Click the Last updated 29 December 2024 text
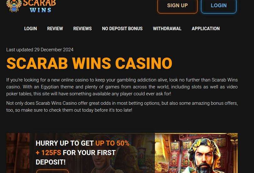254x173 pixels. 40,50
